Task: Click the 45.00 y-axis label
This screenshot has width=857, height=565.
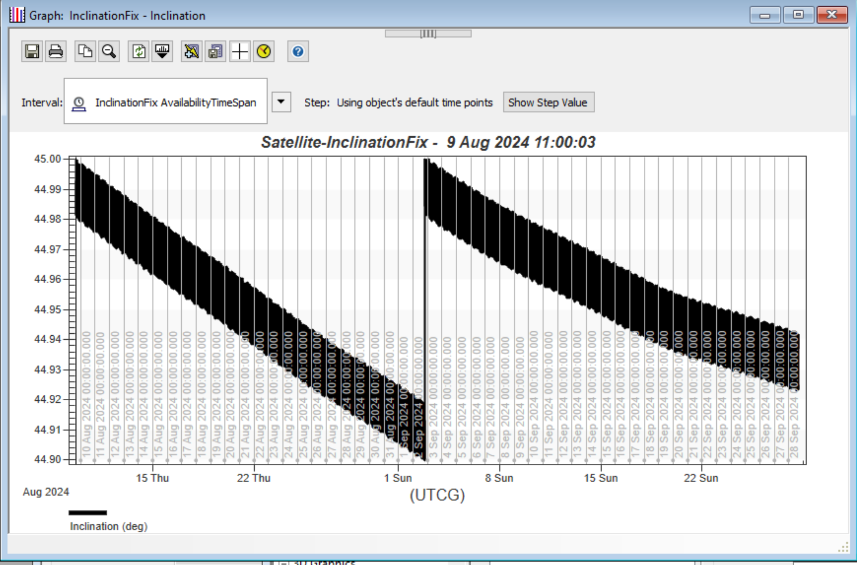Action: [x=48, y=159]
